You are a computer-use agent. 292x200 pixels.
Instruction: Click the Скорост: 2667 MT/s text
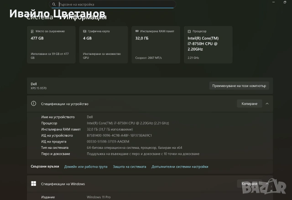pyautogui.click(x=148, y=58)
